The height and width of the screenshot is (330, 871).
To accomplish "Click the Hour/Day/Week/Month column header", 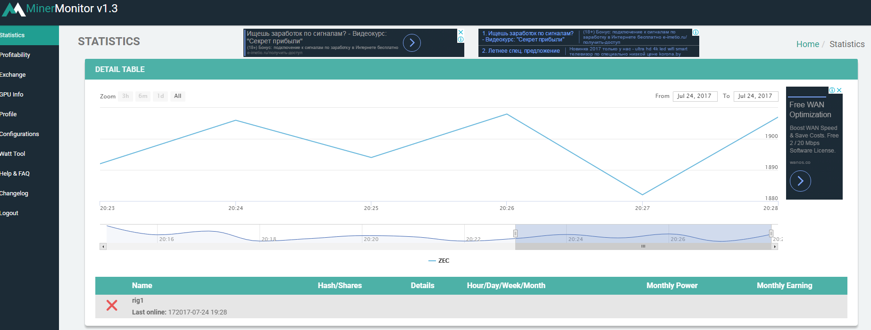I will [x=506, y=285].
